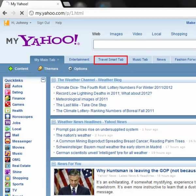The image size is (196, 196).
Task: Switch to the Entertainment tab
Action: tap(79, 60)
